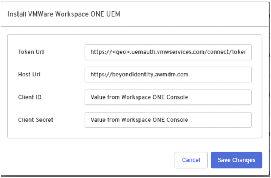Screen dimensions: 271x178
Task: Click the beyondidentity.awmdm.com URL text
Action: coord(140,74)
